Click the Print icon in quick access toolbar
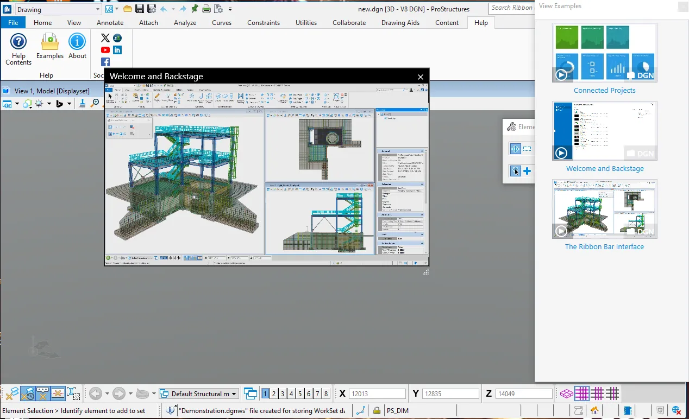The height and width of the screenshot is (419, 689). (x=206, y=9)
